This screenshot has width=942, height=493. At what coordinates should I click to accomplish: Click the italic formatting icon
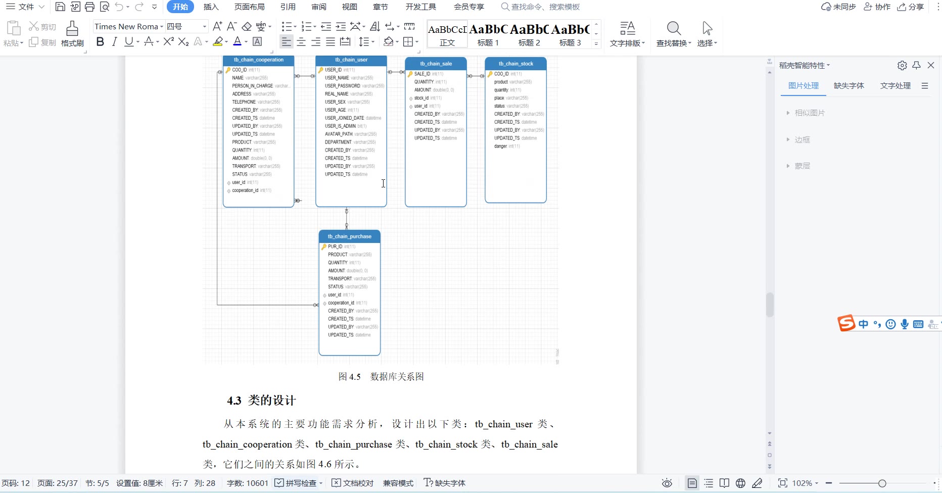pyautogui.click(x=115, y=42)
